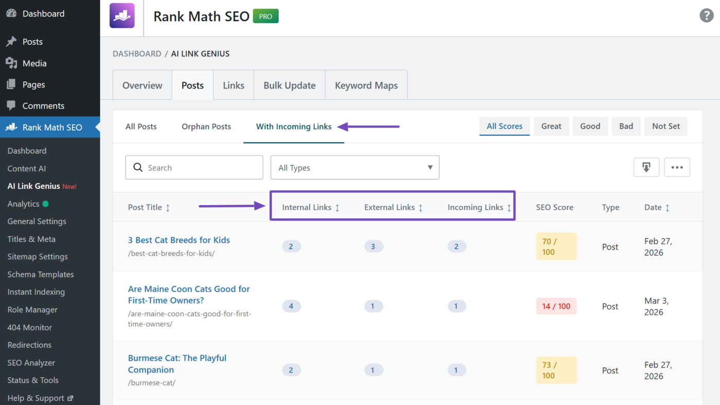720x405 pixels.
Task: Click the Rank Math logo icon
Action: (x=122, y=15)
